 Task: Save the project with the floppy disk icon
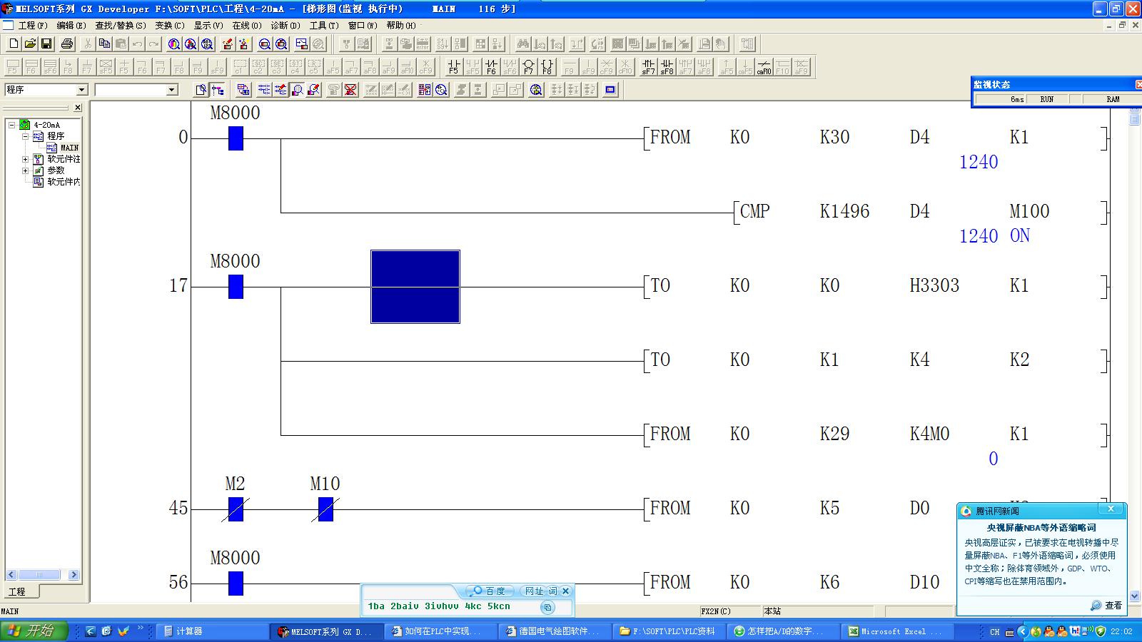(x=46, y=44)
